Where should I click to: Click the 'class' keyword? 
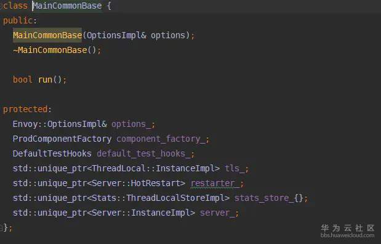[x=15, y=6]
